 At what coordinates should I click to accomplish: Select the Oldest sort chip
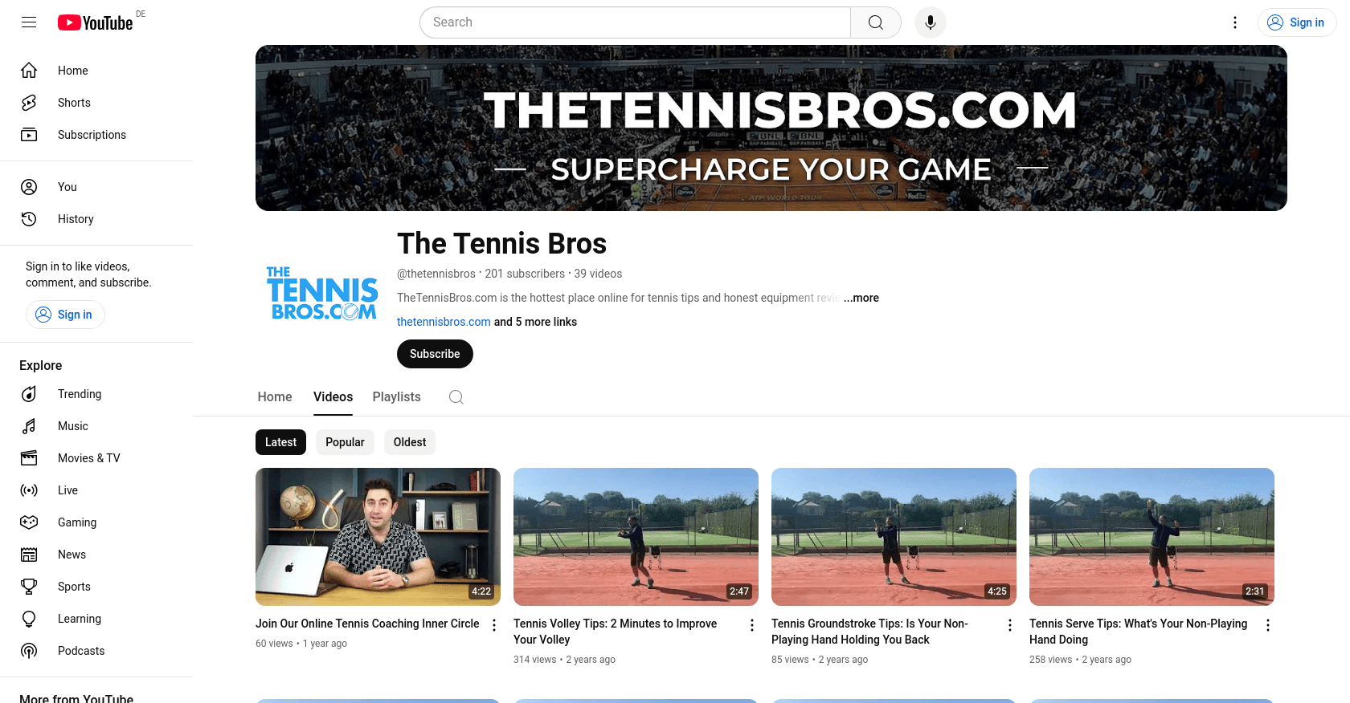click(x=410, y=442)
